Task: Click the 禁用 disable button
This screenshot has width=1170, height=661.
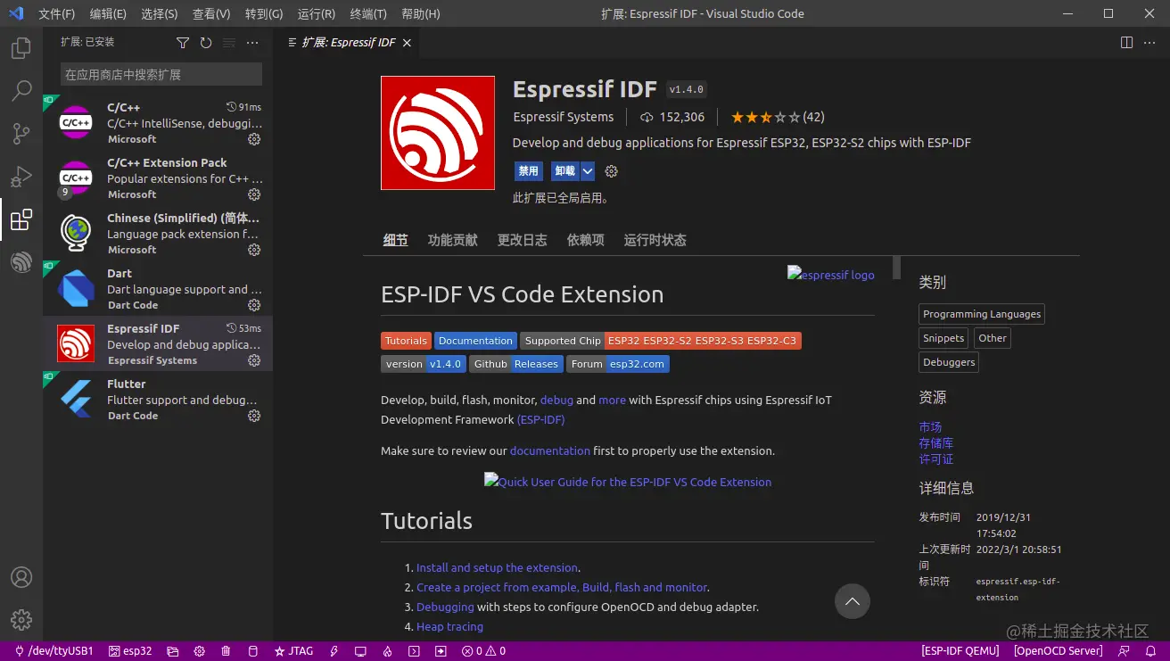Action: pos(529,171)
